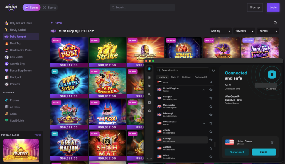Click the VPN locations list scrollbar
The width and height of the screenshot is (285, 164).
(x=215, y=144)
